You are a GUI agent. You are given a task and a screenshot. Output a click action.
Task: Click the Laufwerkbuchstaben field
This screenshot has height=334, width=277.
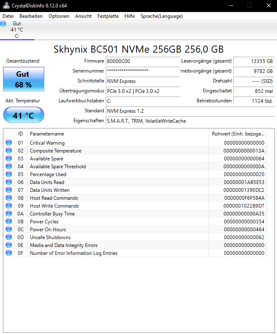pyautogui.click(x=143, y=101)
